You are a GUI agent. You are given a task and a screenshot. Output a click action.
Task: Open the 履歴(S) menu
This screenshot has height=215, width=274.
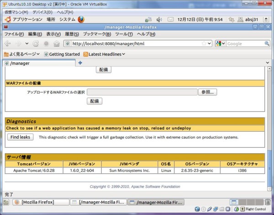coord(72,34)
